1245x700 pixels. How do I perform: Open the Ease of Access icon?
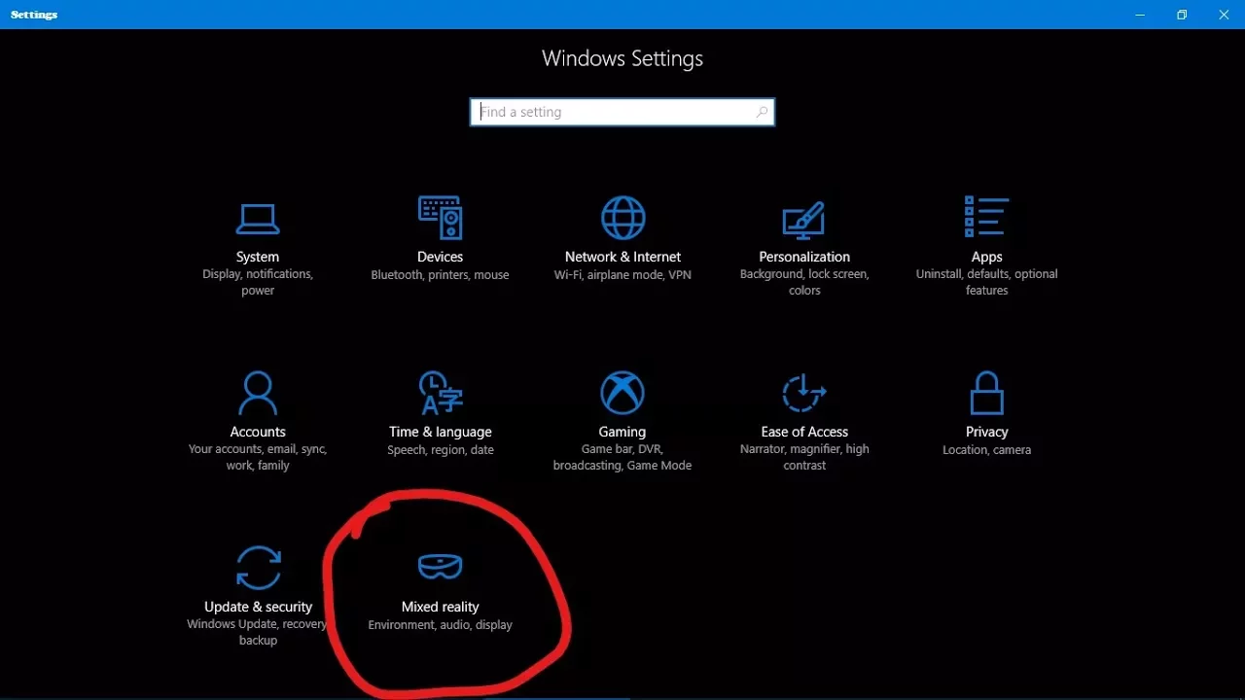coord(804,393)
